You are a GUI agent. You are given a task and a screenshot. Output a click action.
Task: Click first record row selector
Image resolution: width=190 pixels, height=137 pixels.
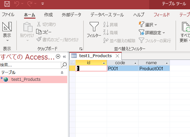click(73, 68)
